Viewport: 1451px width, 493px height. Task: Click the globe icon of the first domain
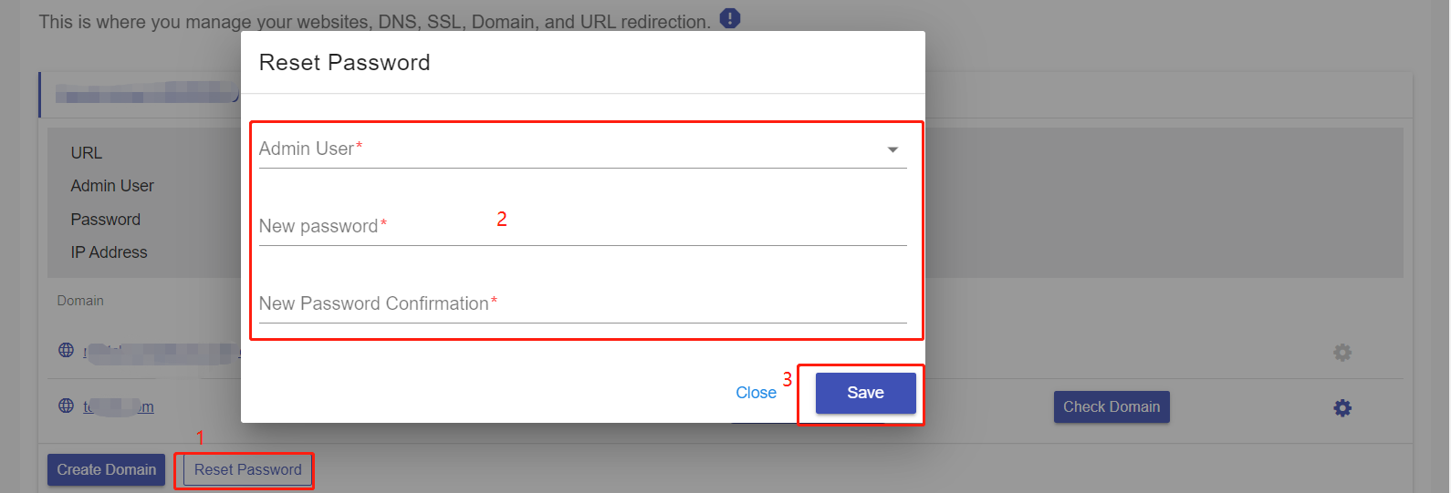click(x=67, y=350)
